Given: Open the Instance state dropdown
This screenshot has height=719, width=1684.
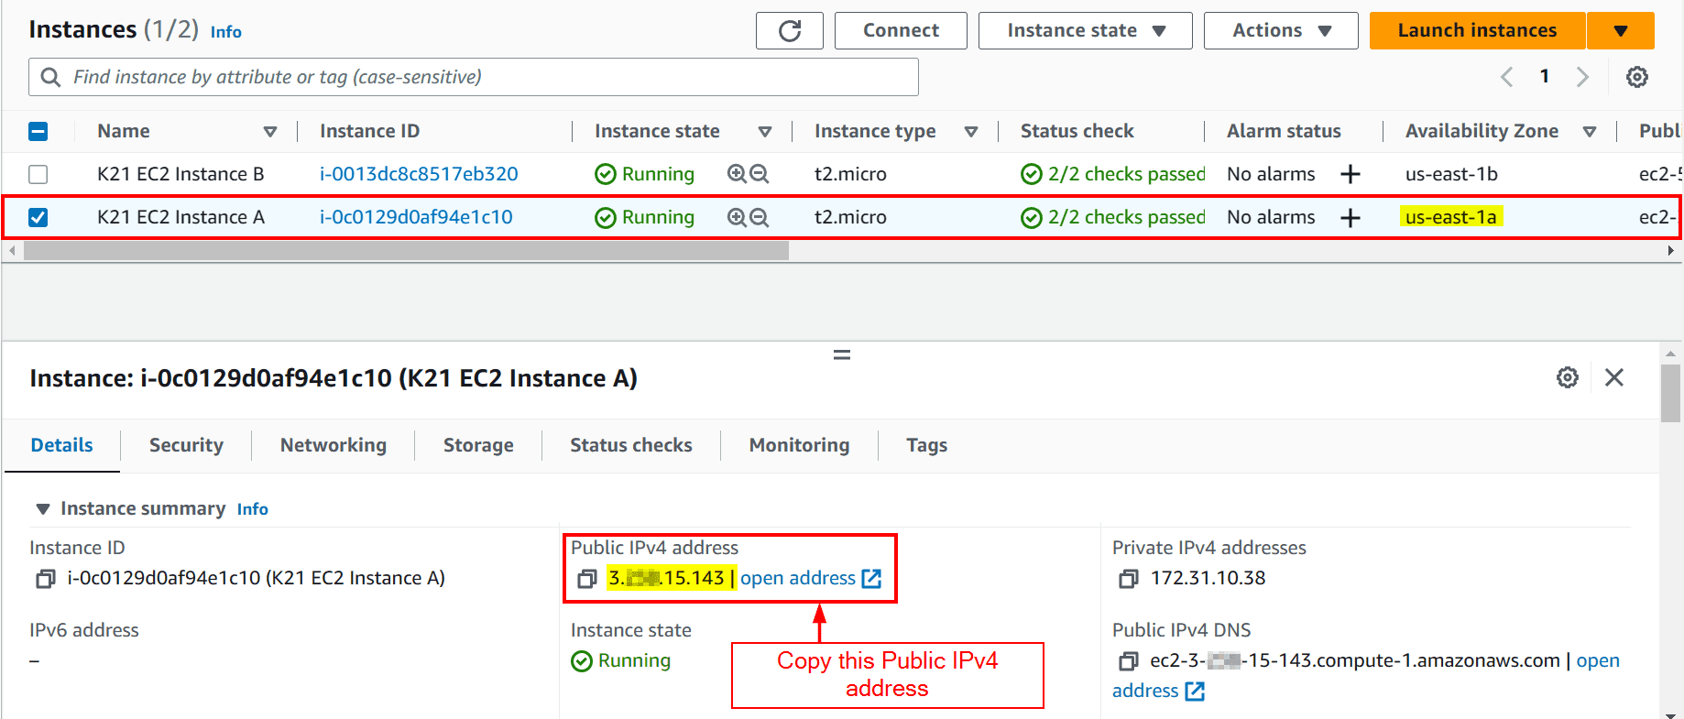Looking at the screenshot, I should (1085, 31).
